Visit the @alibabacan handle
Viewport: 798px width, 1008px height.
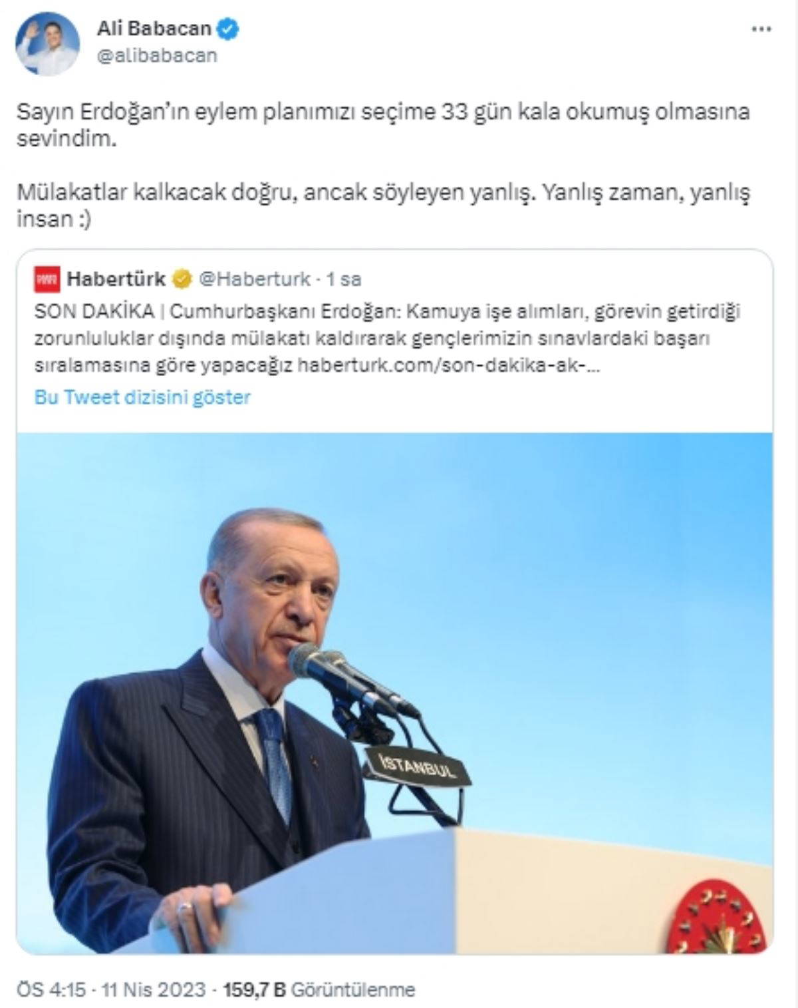click(157, 56)
